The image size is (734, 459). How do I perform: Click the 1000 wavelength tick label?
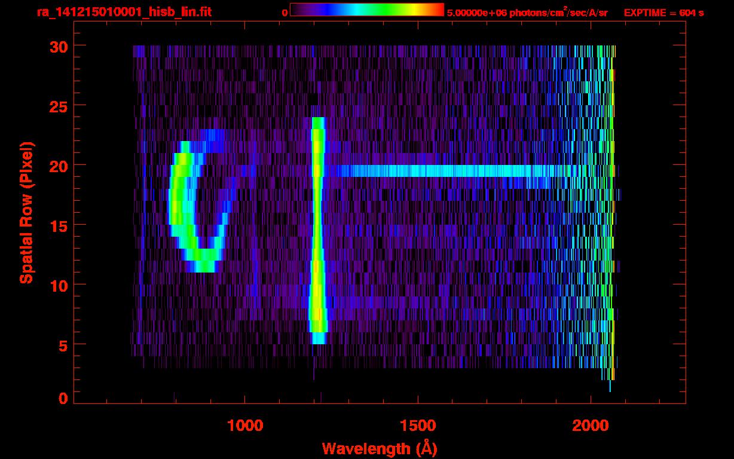[245, 426]
